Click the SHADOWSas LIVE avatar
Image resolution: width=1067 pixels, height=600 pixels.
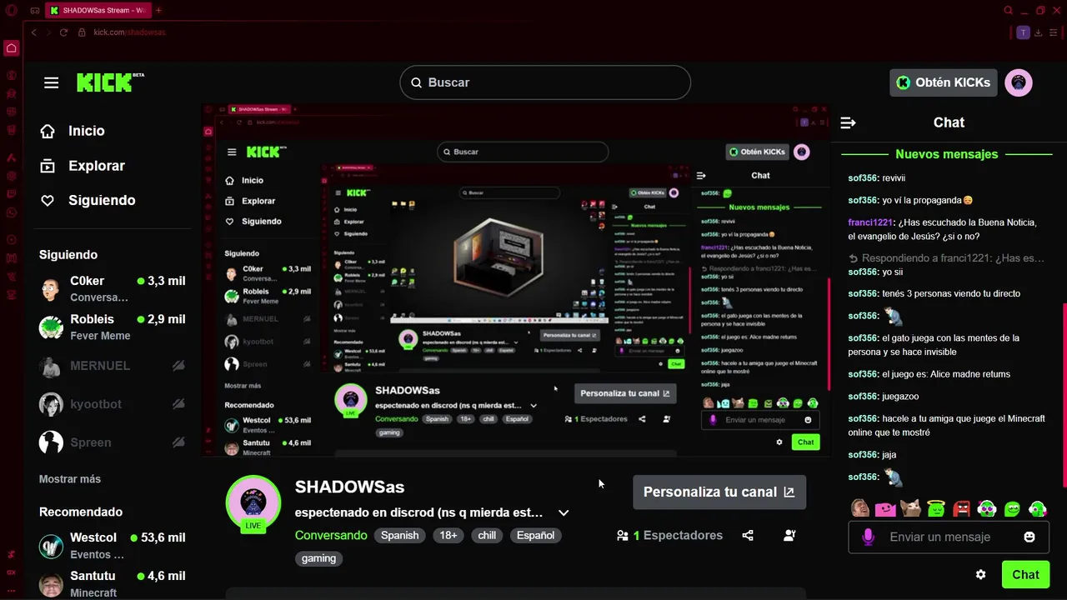pos(253,502)
